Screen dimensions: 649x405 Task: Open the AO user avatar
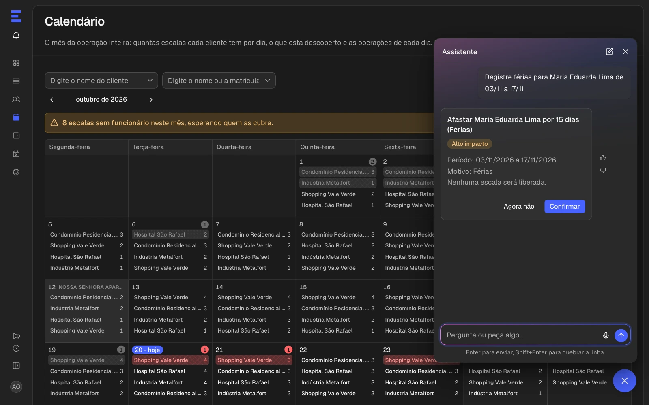(16, 387)
